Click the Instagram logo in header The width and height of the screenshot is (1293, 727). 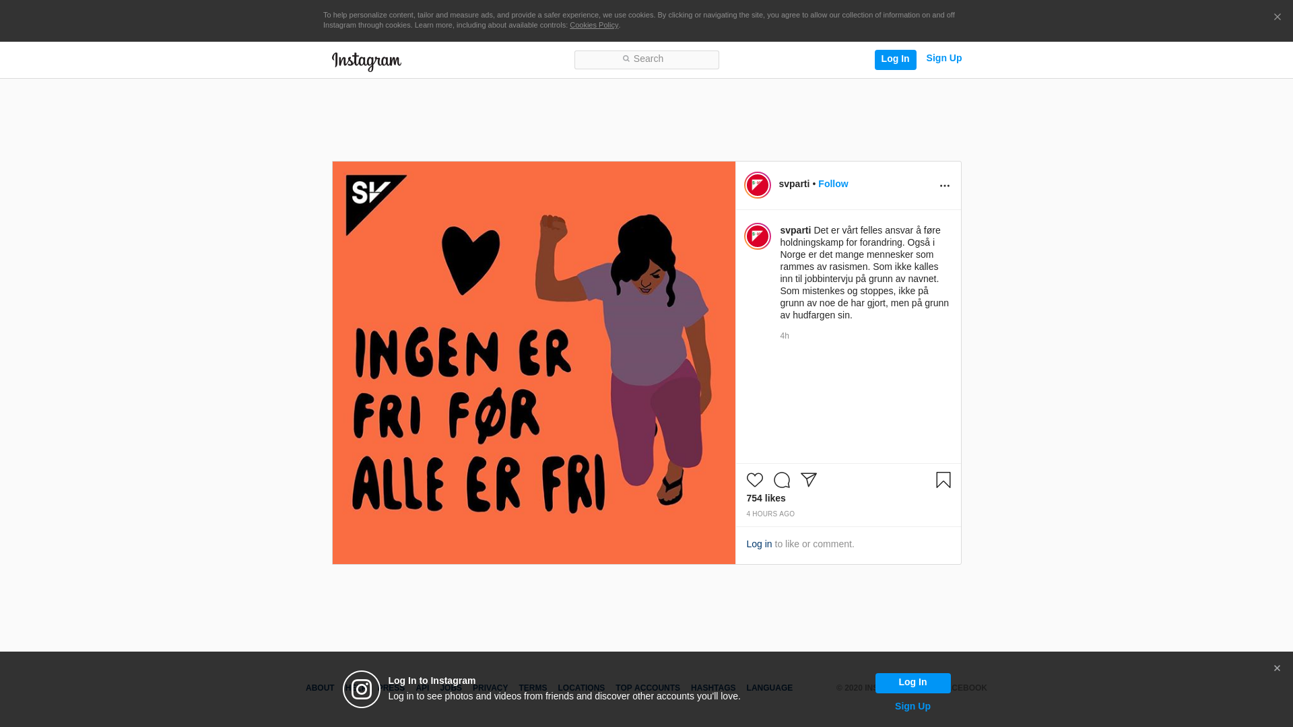point(366,62)
